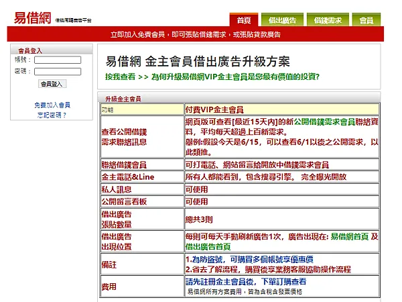Open the 忘記密碼？ link
Viewport: 402px width, 302px height.
click(52, 115)
